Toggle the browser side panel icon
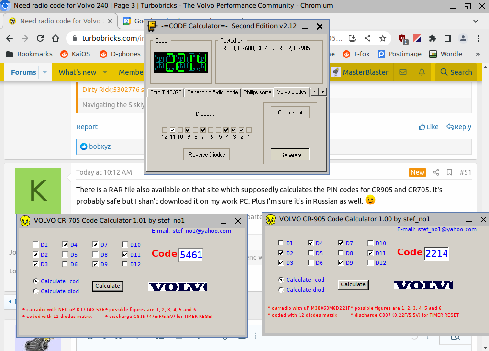This screenshot has width=489, height=351. coord(448,38)
